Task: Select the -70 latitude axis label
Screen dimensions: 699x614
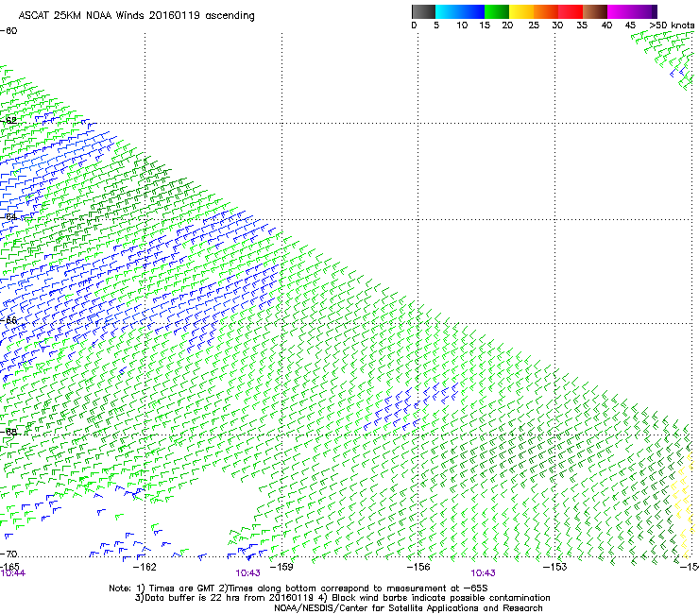Action: tap(9, 554)
